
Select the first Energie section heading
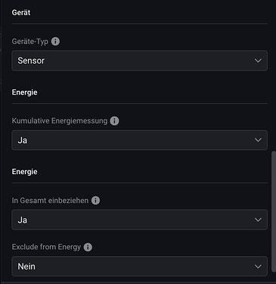click(x=24, y=92)
